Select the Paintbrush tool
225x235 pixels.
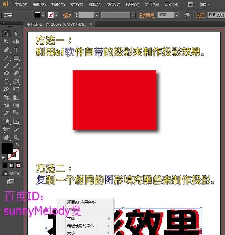point(6,65)
